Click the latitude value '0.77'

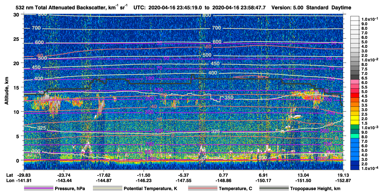(x=224, y=175)
